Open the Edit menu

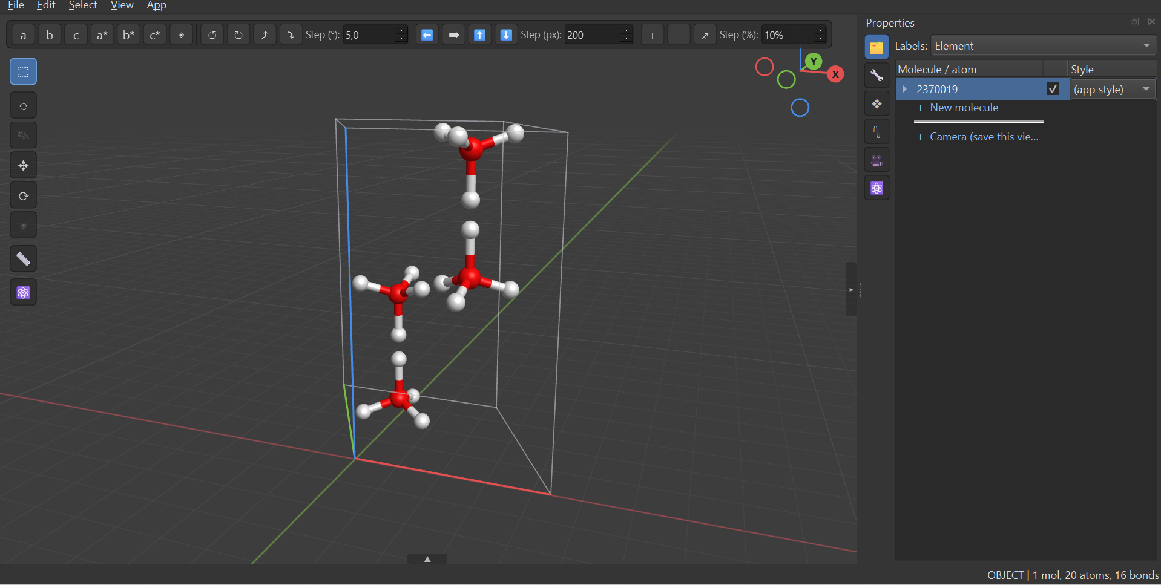pyautogui.click(x=46, y=5)
